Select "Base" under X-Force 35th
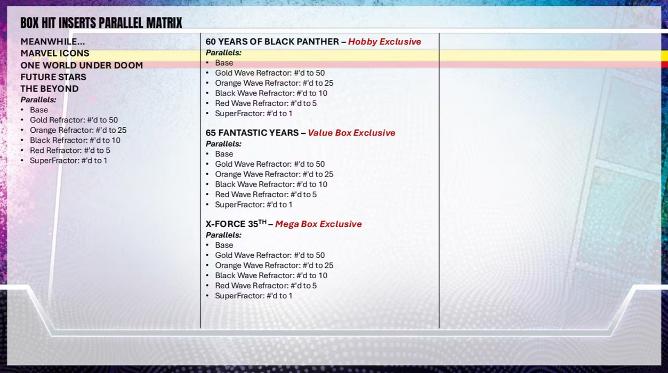Screen dimensions: 668x373 point(224,245)
